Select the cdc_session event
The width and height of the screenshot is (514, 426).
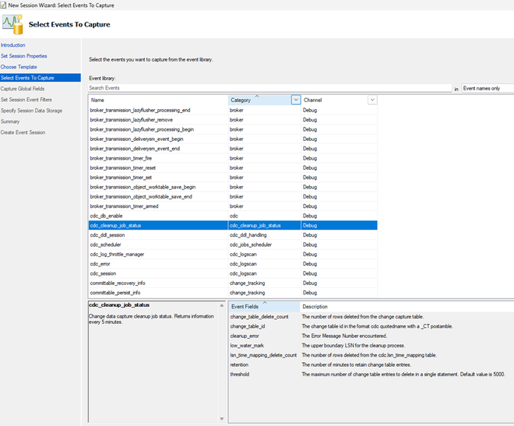click(103, 273)
